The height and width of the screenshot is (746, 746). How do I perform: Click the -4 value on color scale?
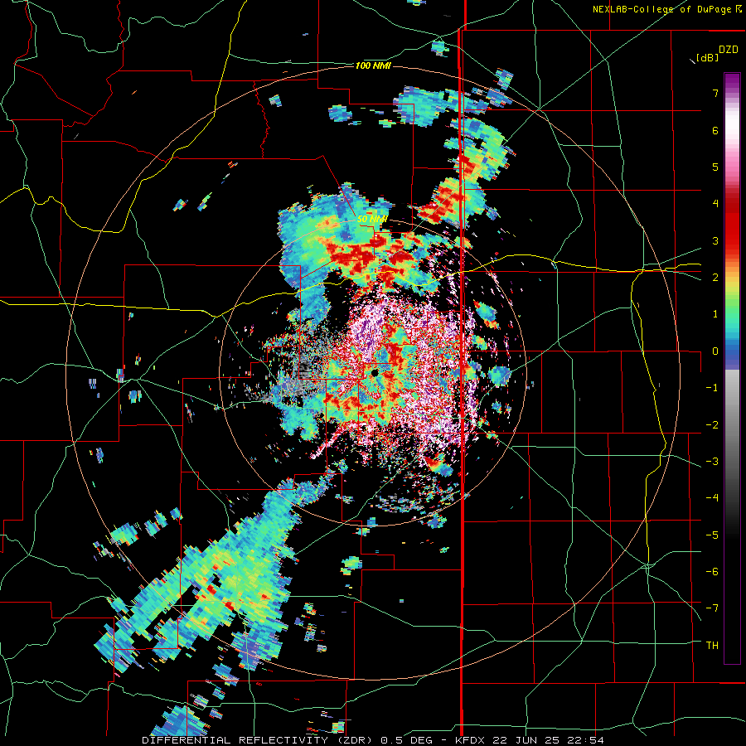point(712,498)
